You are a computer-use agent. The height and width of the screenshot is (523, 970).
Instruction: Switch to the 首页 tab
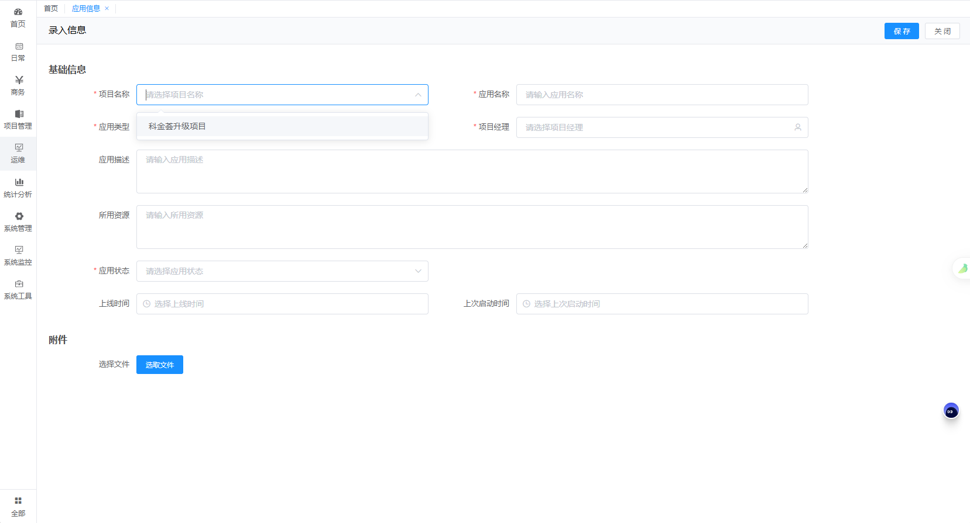(51, 9)
